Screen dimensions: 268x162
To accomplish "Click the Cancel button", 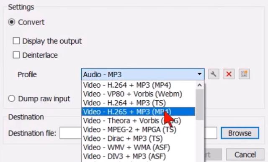I will (245, 154).
